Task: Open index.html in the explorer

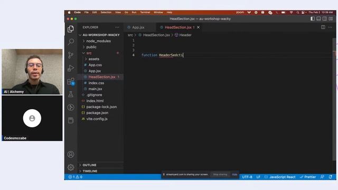Action: 95,101
